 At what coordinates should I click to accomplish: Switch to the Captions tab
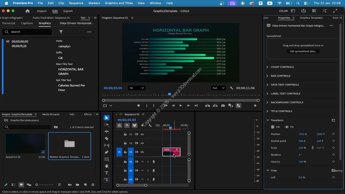[27, 23]
